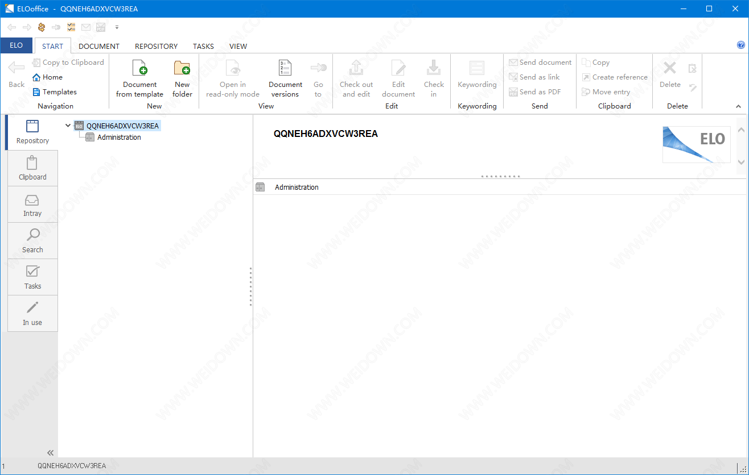Click the undo-pencil icon in Delete group
Viewport: 749px width, 475px height.
(x=693, y=87)
